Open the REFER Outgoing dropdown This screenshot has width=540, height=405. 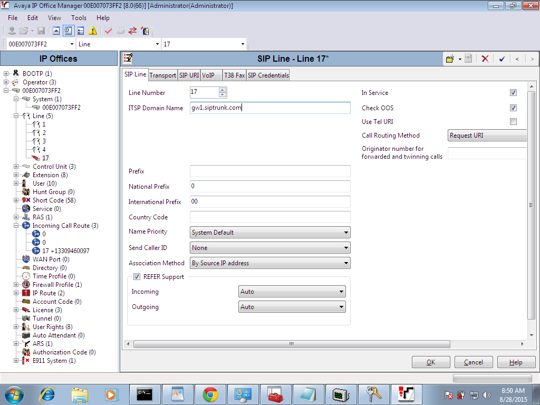292,307
